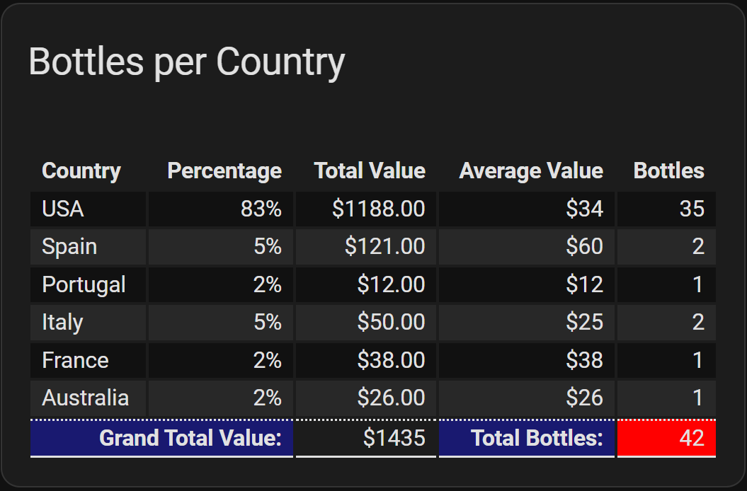
Task: Select the 83% percentage cell
Action: click(x=221, y=209)
